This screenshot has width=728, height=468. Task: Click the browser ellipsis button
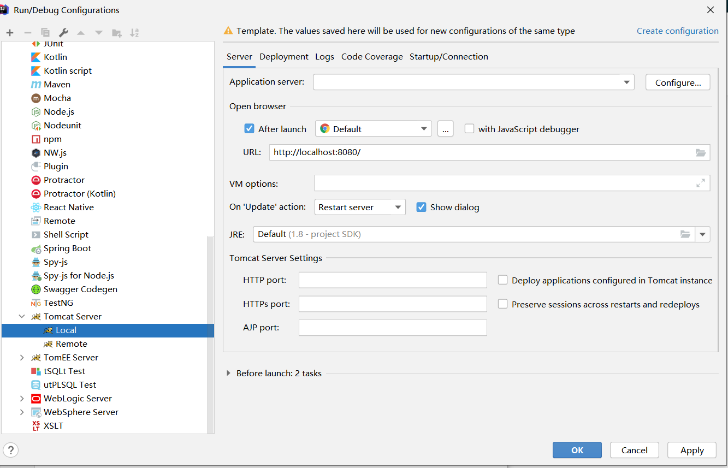(446, 129)
